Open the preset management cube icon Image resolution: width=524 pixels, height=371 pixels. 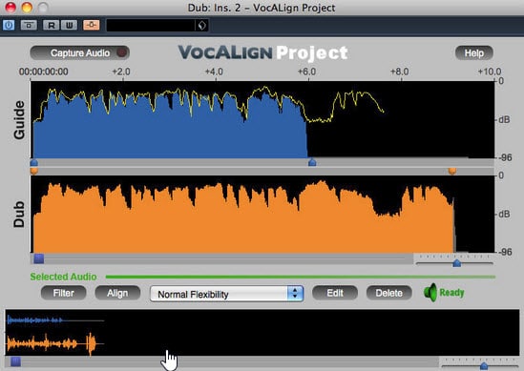[x=201, y=26]
